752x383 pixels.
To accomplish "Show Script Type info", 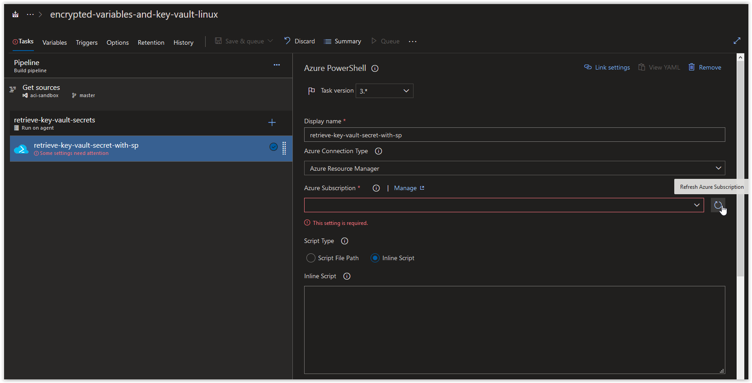I will [344, 241].
